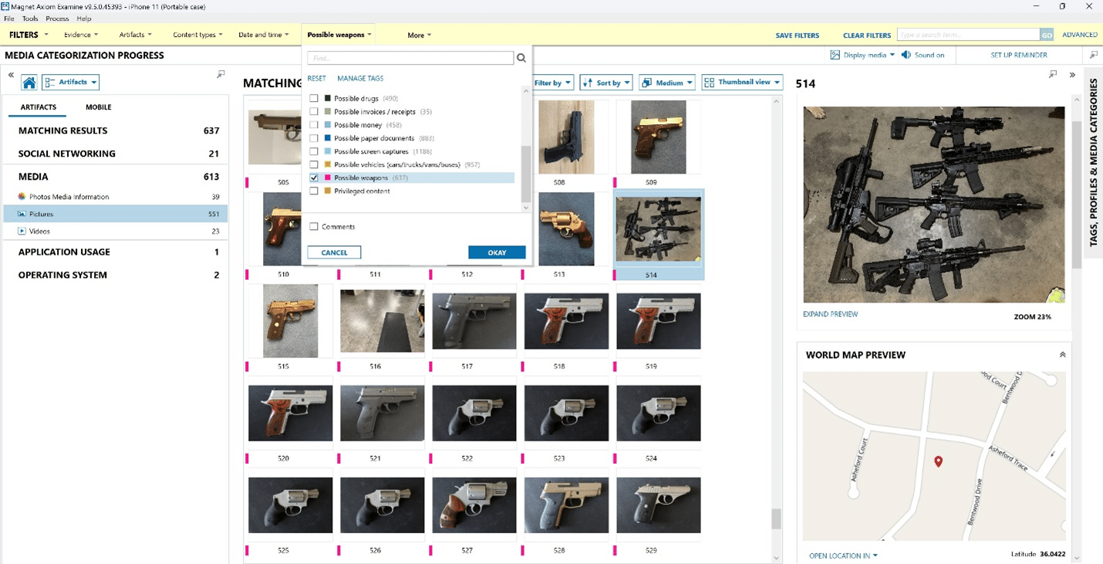This screenshot has width=1103, height=564.
Task: Click the CLEAR FILTERS link
Action: (866, 35)
